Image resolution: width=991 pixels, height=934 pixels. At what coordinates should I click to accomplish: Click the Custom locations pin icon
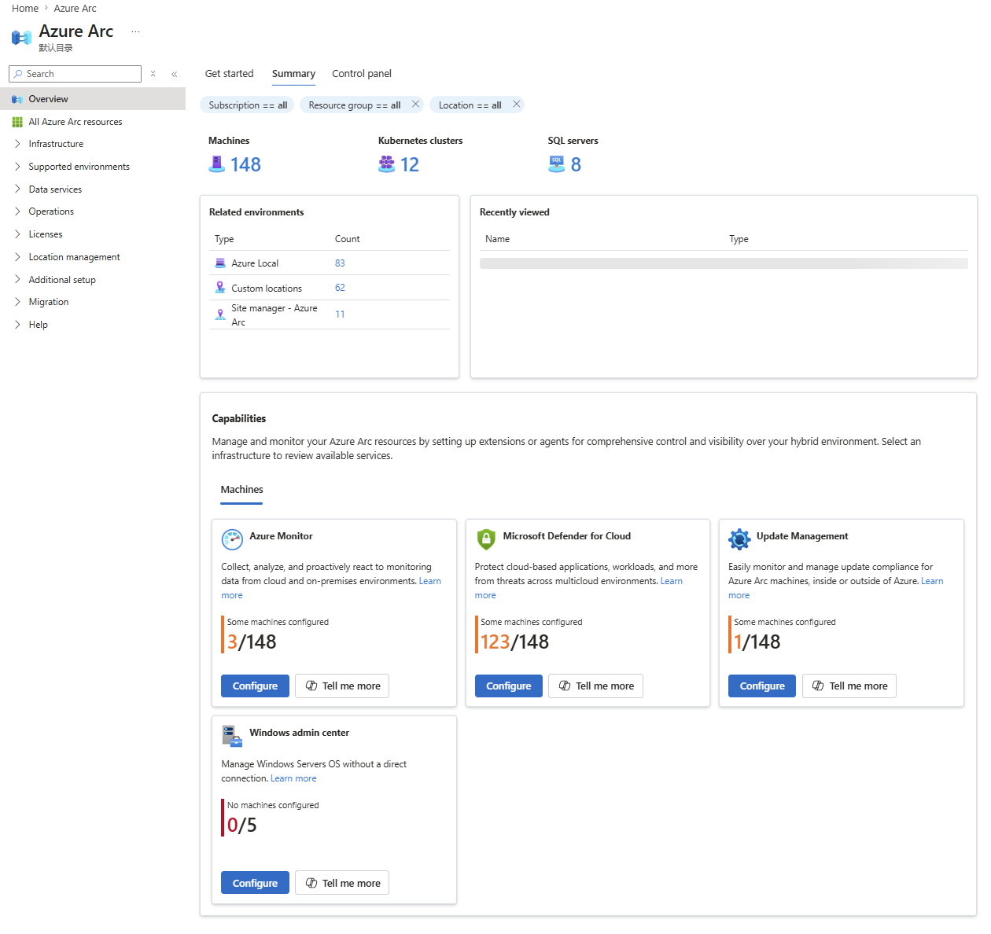pyautogui.click(x=220, y=288)
